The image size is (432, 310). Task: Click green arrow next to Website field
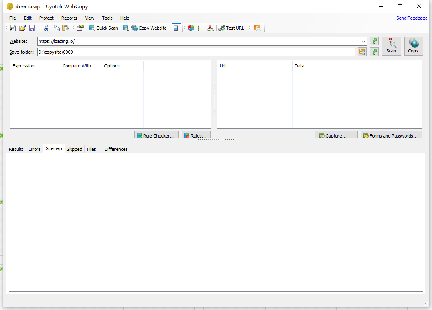point(374,41)
